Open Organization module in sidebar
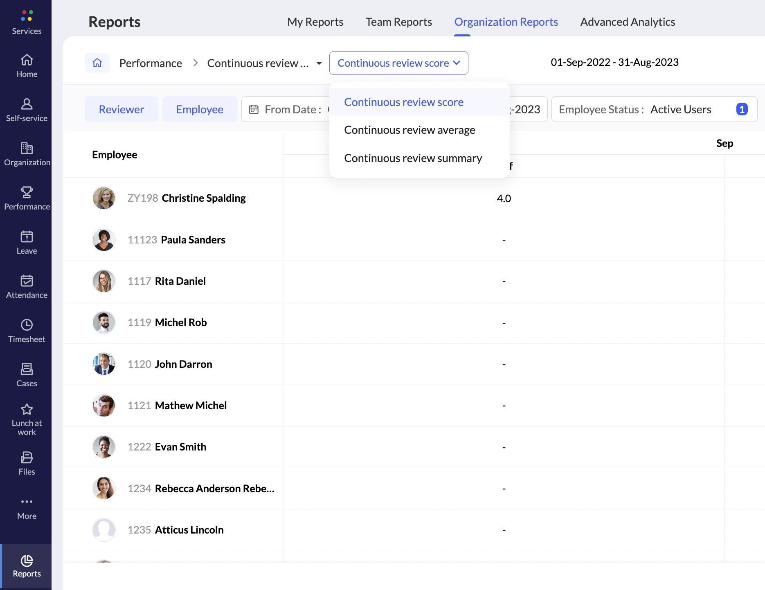The image size is (765, 590). [27, 154]
